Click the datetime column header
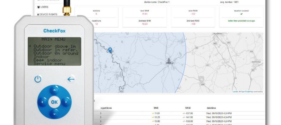Viewport: 281px width, 125px height. point(211,108)
